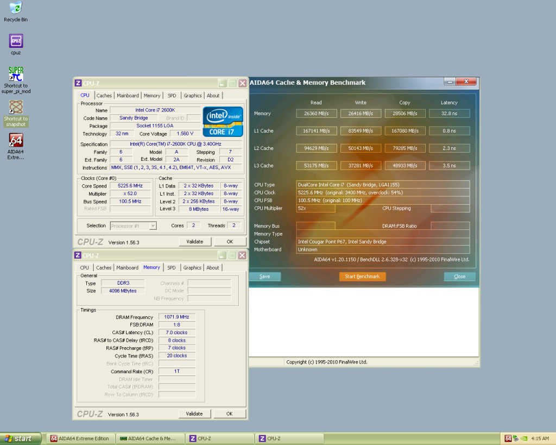
Task: Click the memory Size value 4096 MBytes
Action: tap(123, 291)
